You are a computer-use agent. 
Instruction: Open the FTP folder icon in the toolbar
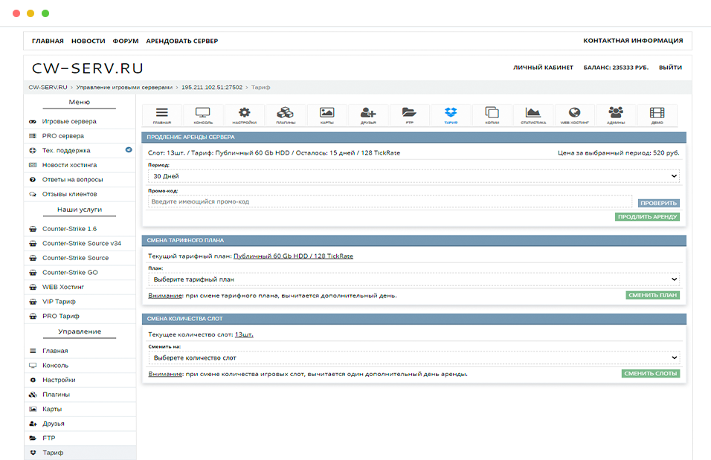[409, 114]
